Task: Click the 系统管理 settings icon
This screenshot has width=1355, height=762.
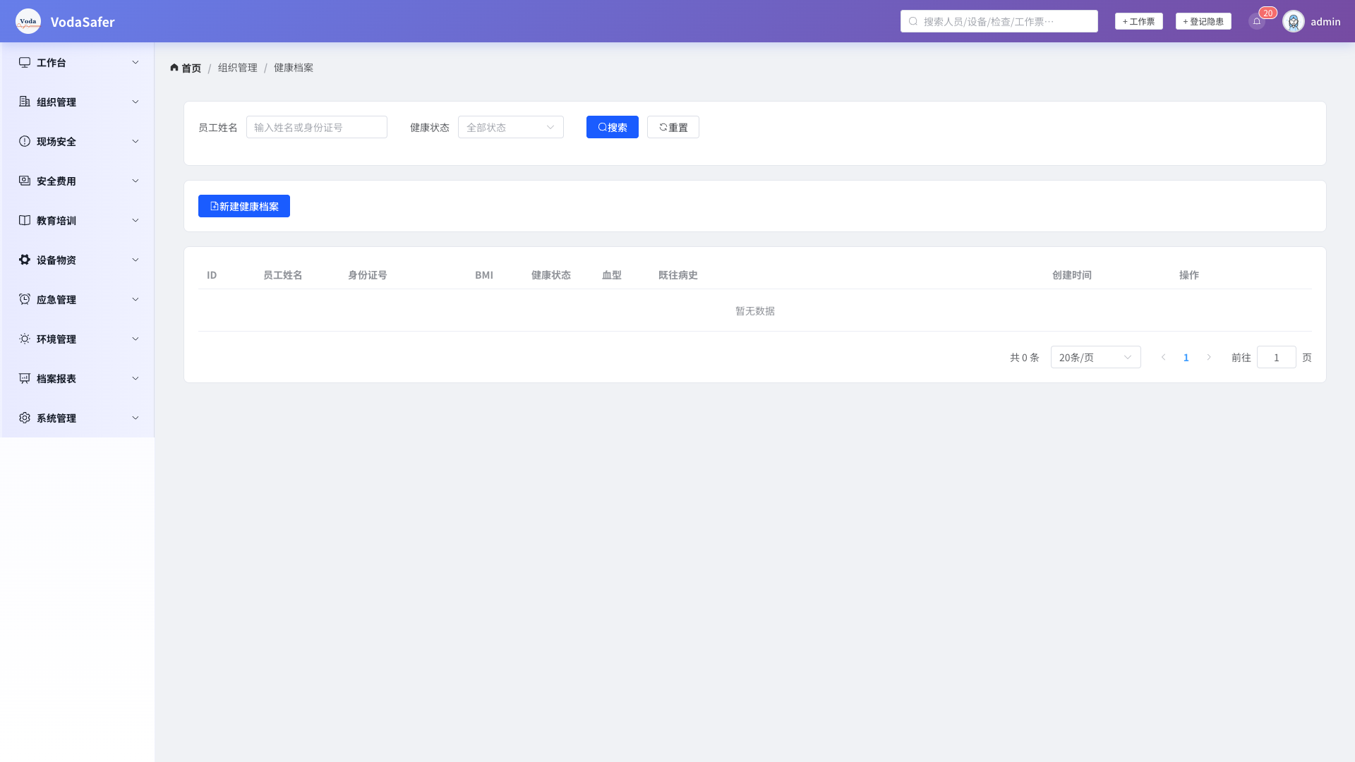Action: [x=25, y=418]
